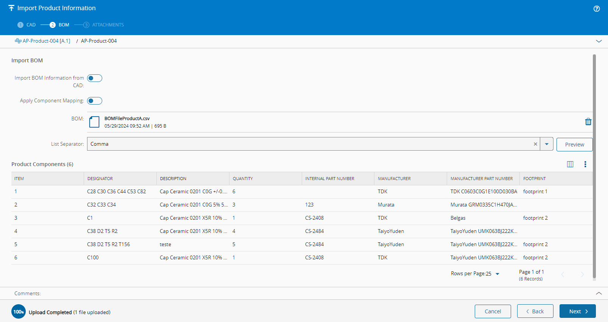608x322 pixels.
Task: Open Rows per Page dropdown
Action: tap(497, 274)
